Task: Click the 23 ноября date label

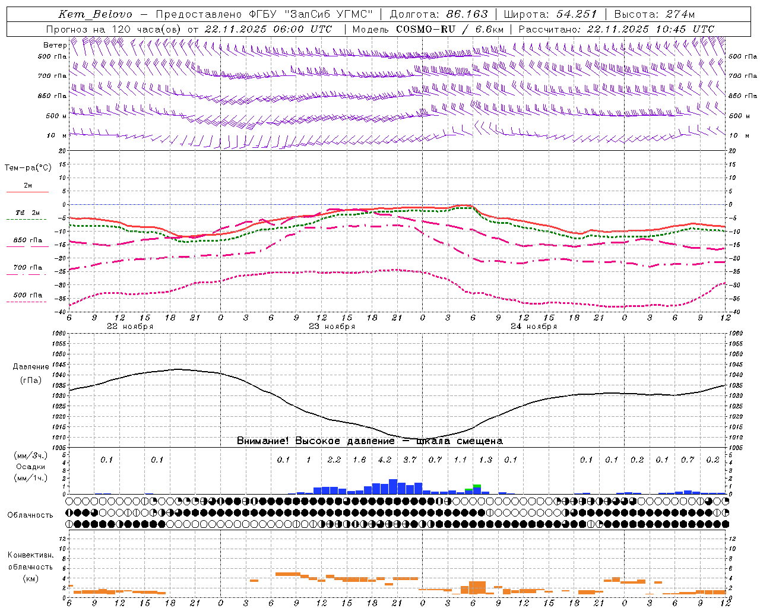Action: coord(332,327)
